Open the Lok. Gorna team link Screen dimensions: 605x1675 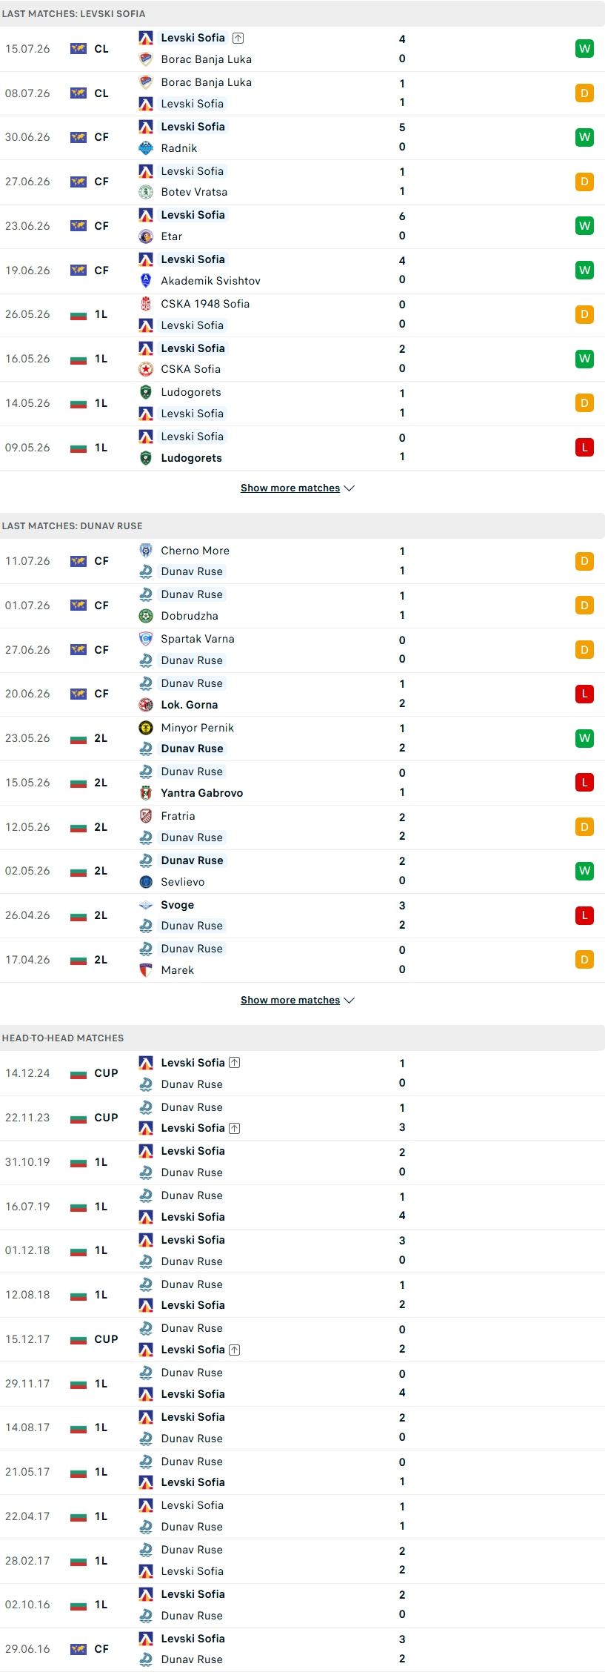(190, 705)
